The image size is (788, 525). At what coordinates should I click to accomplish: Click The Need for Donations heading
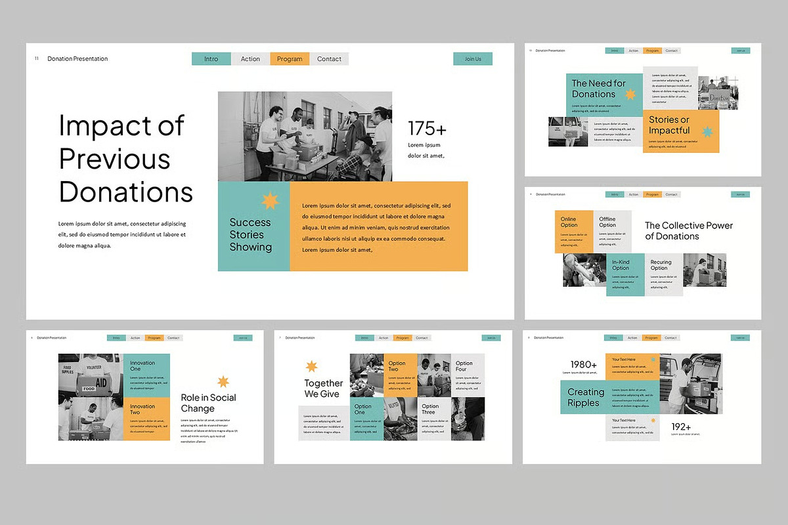coord(598,89)
